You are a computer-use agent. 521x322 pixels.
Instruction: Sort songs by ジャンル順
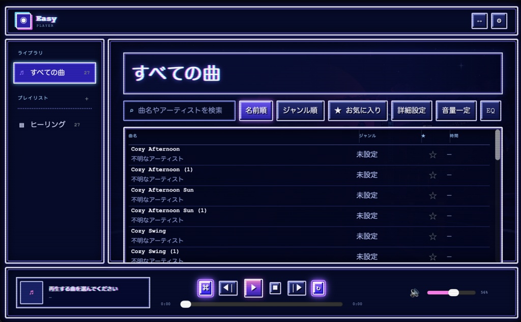300,111
